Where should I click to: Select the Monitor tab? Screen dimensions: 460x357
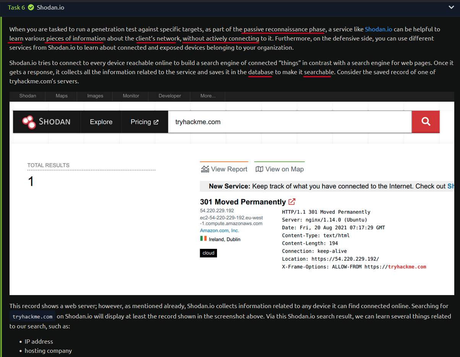pos(131,96)
